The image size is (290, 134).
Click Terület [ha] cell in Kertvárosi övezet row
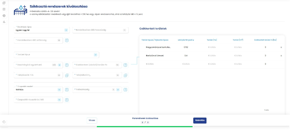point(212,55)
